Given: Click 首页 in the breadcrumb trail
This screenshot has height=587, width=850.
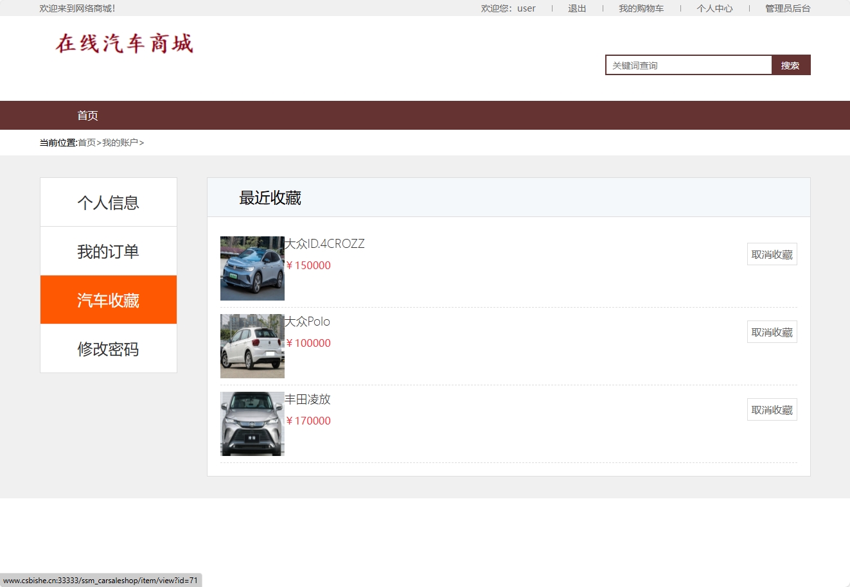Looking at the screenshot, I should 86,142.
